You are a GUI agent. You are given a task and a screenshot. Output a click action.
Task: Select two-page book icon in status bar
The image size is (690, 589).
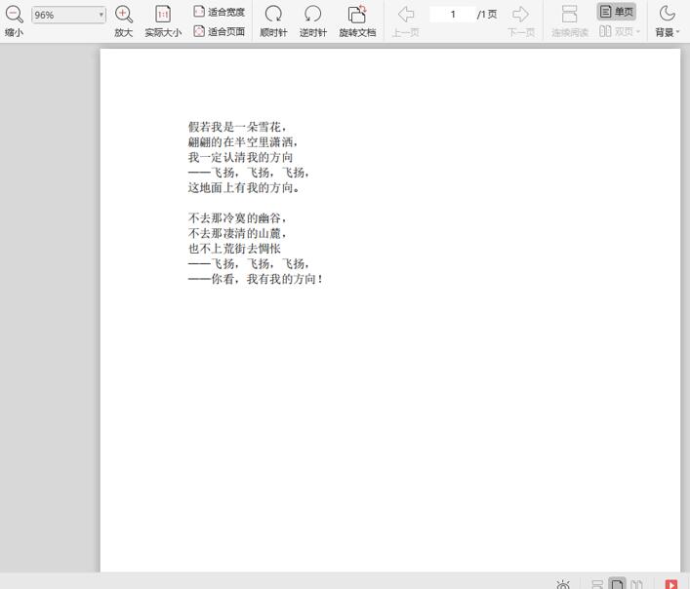pyautogui.click(x=636, y=584)
